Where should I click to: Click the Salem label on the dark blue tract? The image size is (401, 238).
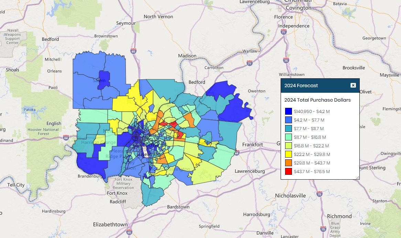coord(99,80)
